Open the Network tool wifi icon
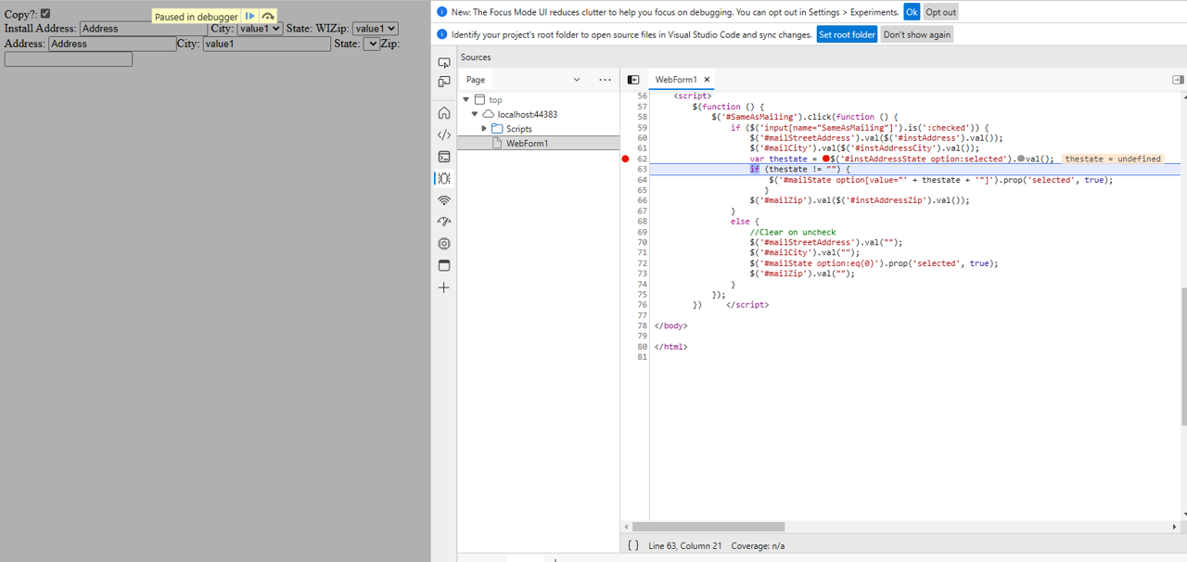The height and width of the screenshot is (562, 1187). 444,200
